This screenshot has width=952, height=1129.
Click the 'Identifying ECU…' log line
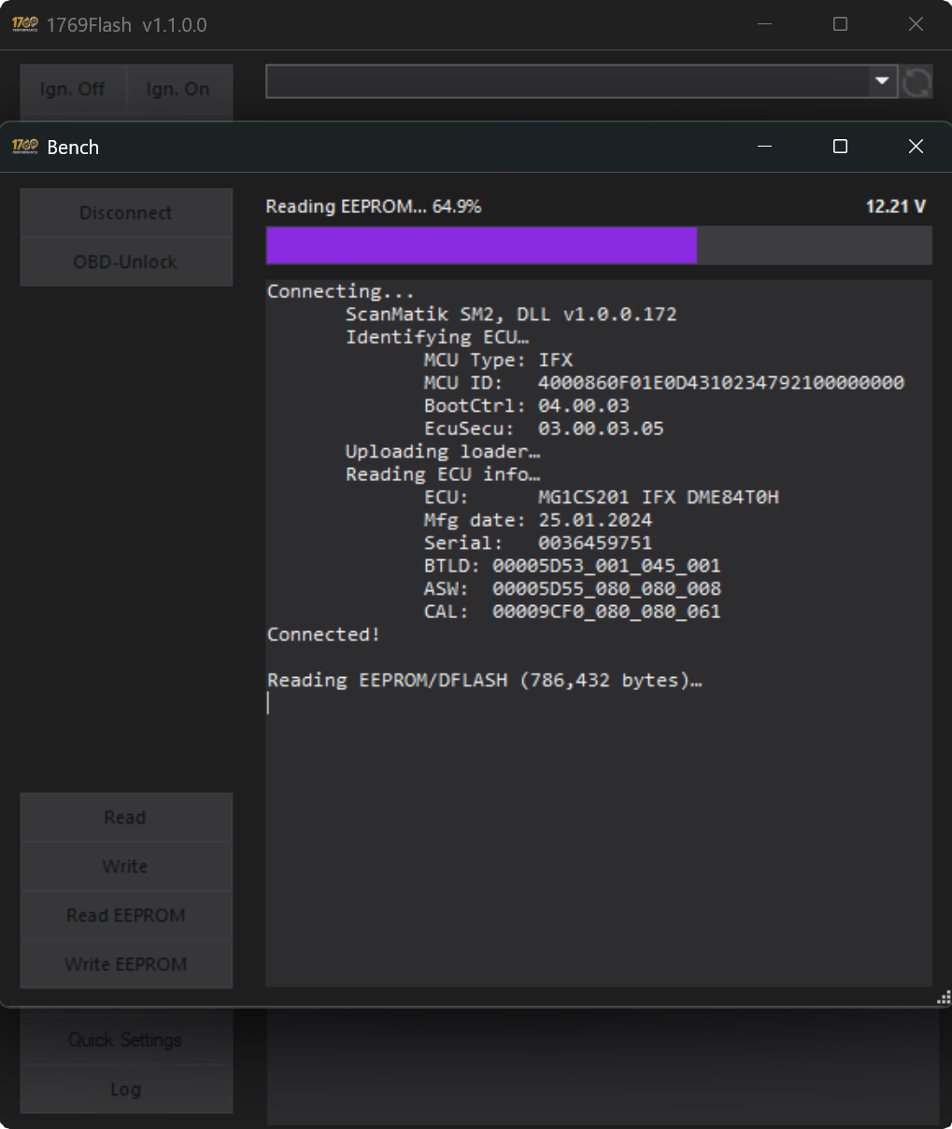437,337
